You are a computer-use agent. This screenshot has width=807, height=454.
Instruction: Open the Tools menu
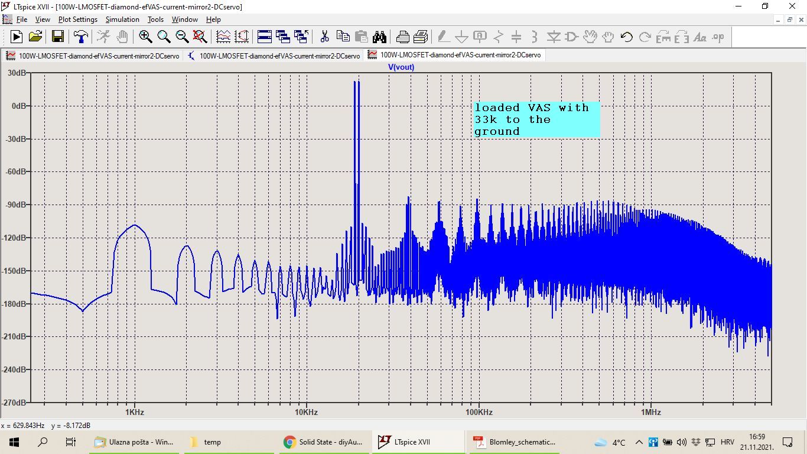pos(155,20)
